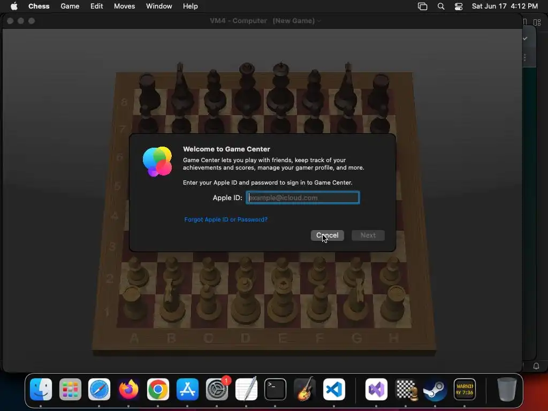The width and height of the screenshot is (548, 411).
Task: Open the App Store from the Dock
Action: click(x=187, y=390)
